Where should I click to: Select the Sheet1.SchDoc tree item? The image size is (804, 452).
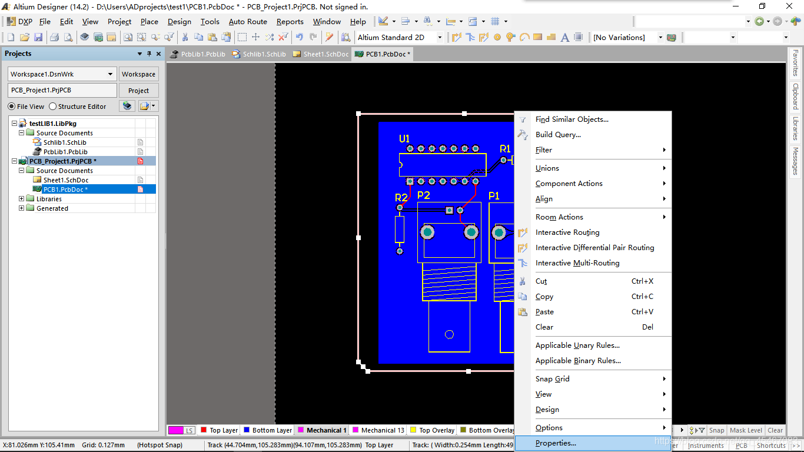[66, 180]
